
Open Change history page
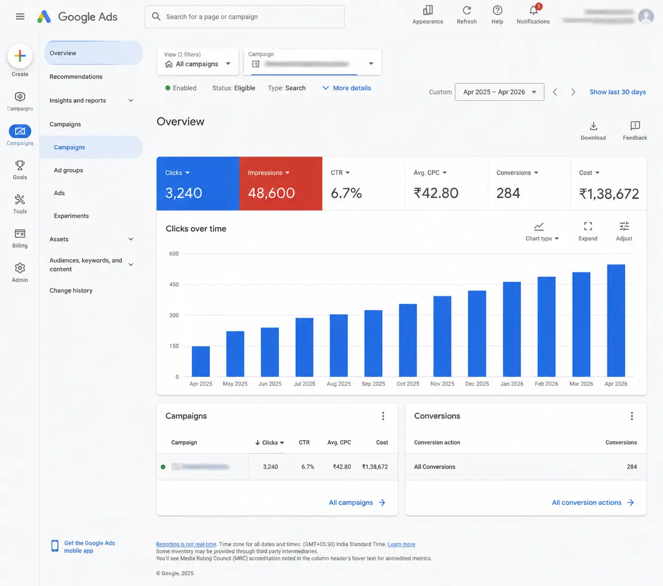(71, 290)
